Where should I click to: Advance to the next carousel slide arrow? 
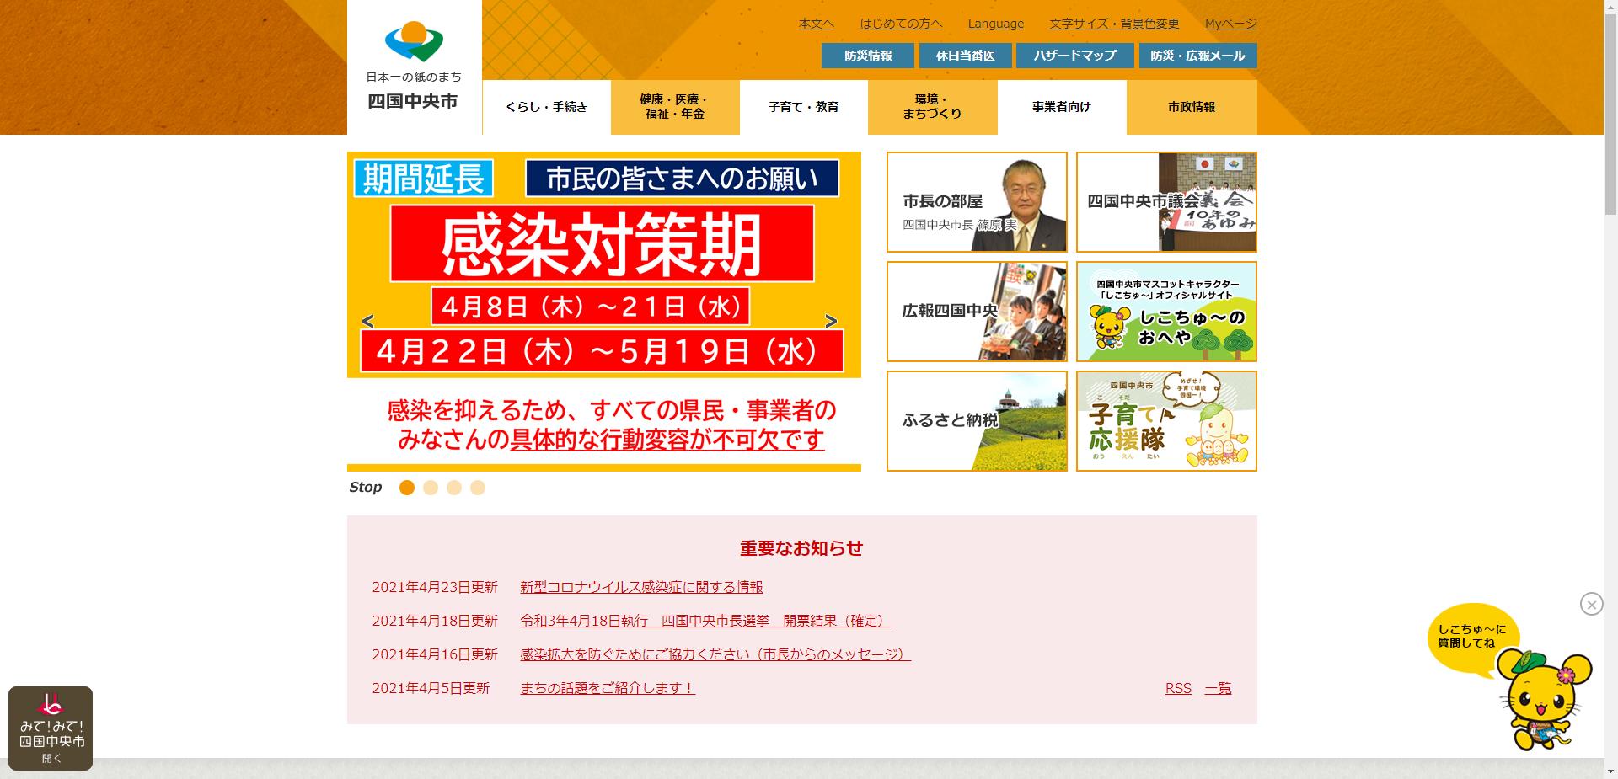[831, 321]
